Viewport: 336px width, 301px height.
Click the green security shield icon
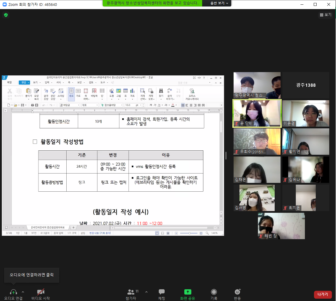(6, 15)
